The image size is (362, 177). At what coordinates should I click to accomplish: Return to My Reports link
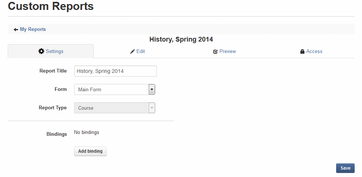pyautogui.click(x=33, y=29)
